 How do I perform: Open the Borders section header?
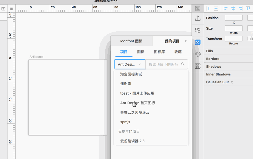pyautogui.click(x=229, y=59)
